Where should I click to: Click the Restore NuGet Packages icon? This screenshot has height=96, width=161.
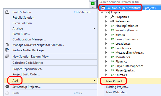7,50
